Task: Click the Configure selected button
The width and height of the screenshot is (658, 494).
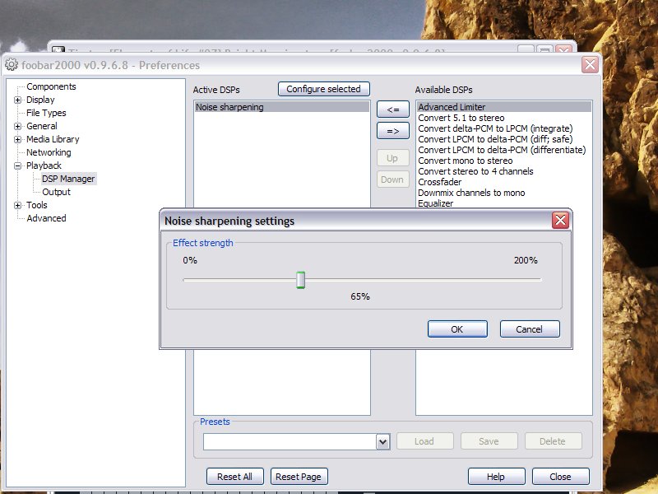Action: pos(323,89)
